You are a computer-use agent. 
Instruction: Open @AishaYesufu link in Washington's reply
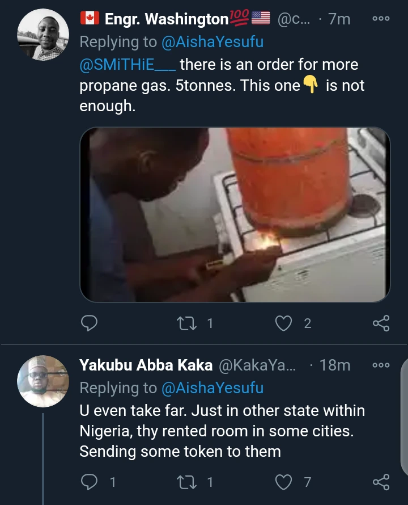pyautogui.click(x=213, y=41)
